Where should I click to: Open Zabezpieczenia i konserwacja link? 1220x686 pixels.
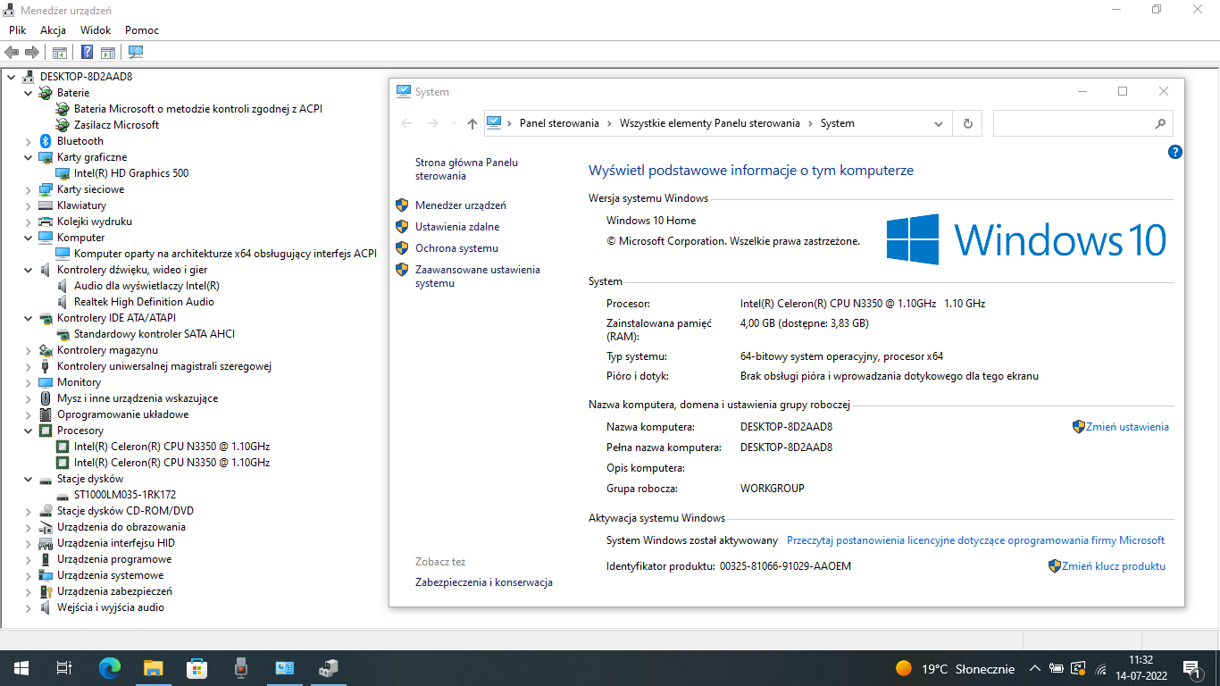coord(484,582)
